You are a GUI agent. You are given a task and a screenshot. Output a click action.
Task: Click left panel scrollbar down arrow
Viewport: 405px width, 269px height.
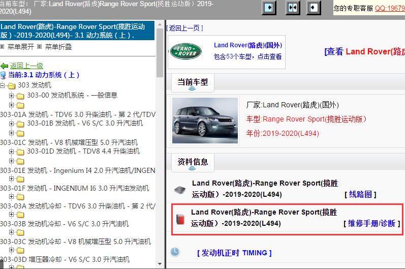[x=160, y=264]
